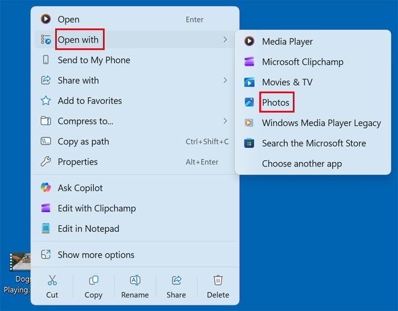Expand the Compress to submenu chevron

pyautogui.click(x=225, y=121)
